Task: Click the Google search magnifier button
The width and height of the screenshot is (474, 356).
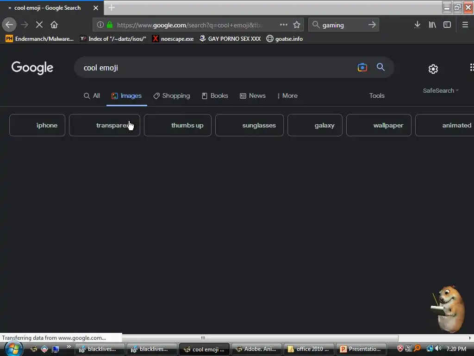Action: click(380, 67)
